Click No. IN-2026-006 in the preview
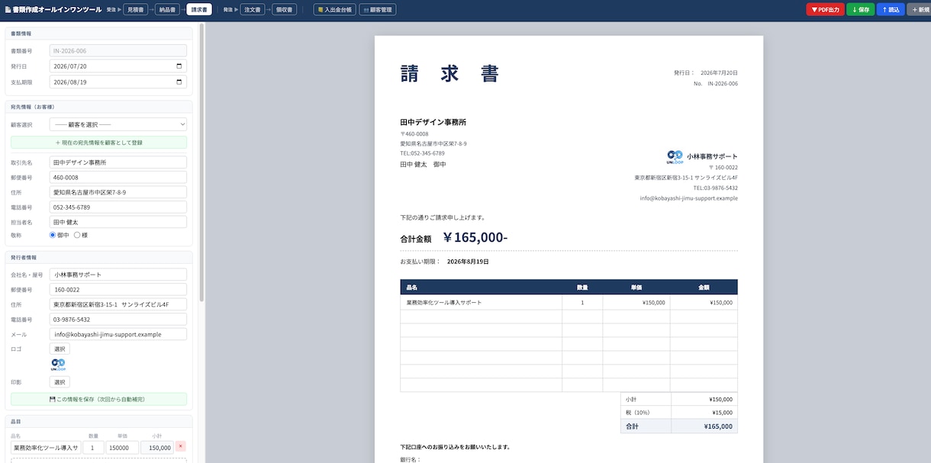931x463 pixels. [716, 84]
